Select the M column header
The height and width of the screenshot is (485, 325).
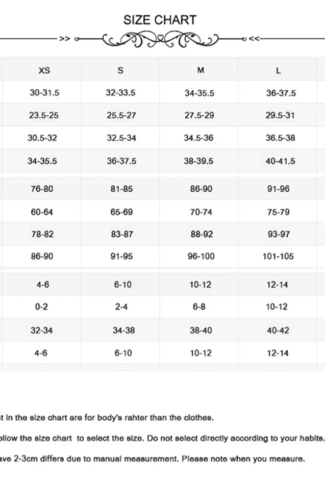coord(201,70)
